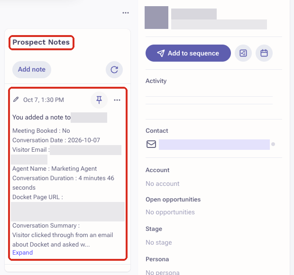Expand the conversation summary note
Image resolution: width=294 pixels, height=275 pixels.
[x=22, y=253]
